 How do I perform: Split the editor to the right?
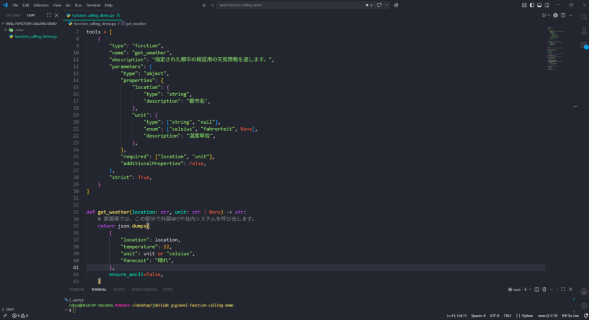[x=563, y=16]
